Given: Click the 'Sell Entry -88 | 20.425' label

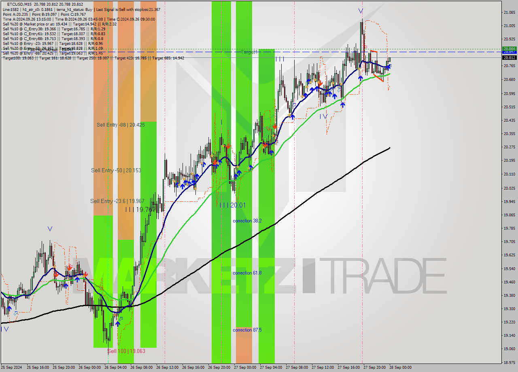Looking at the screenshot, I should point(121,125).
